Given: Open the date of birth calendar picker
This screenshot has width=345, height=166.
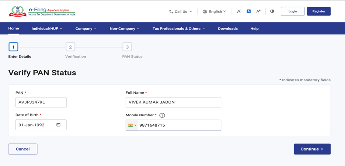Looking at the screenshot, I should pos(58,125).
